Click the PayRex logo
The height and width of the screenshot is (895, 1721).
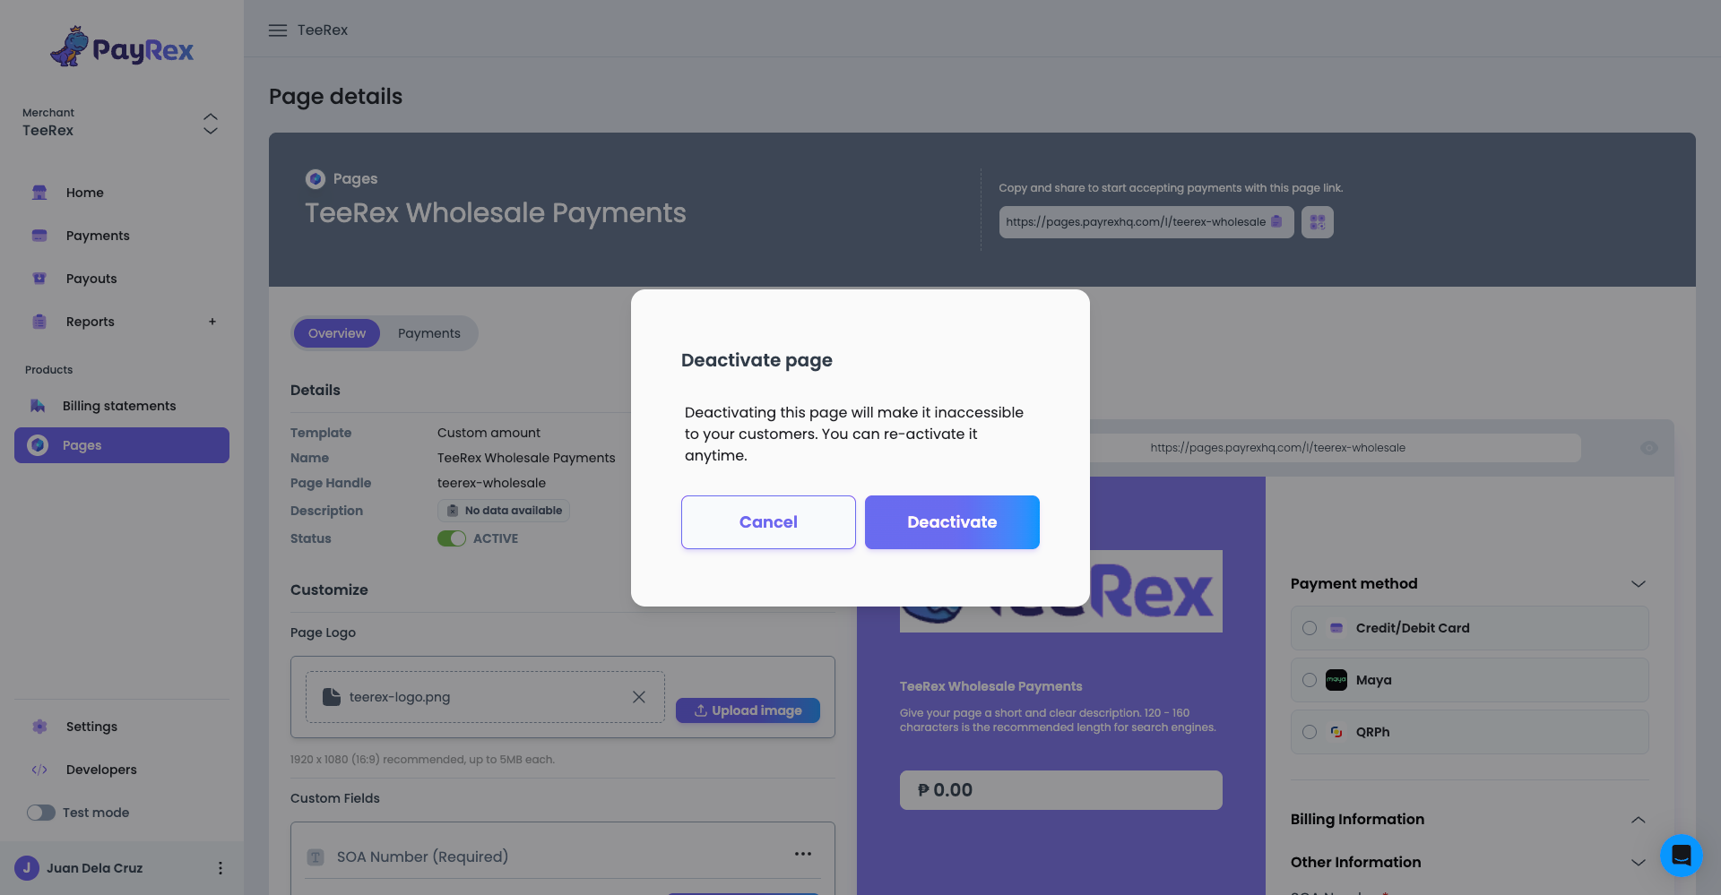point(122,47)
